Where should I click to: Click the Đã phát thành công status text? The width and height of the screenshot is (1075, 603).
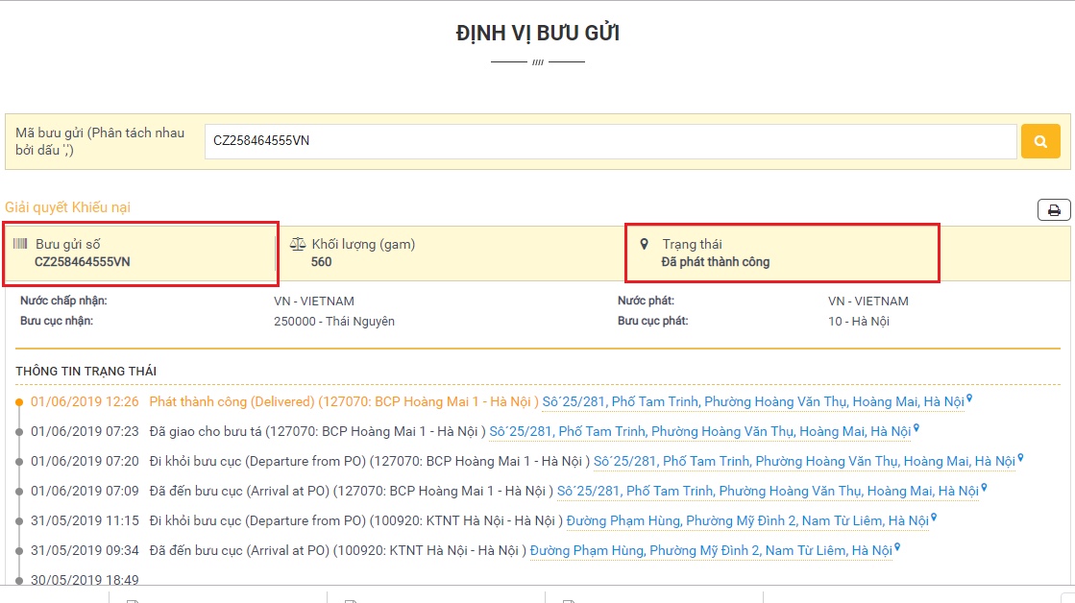(715, 262)
